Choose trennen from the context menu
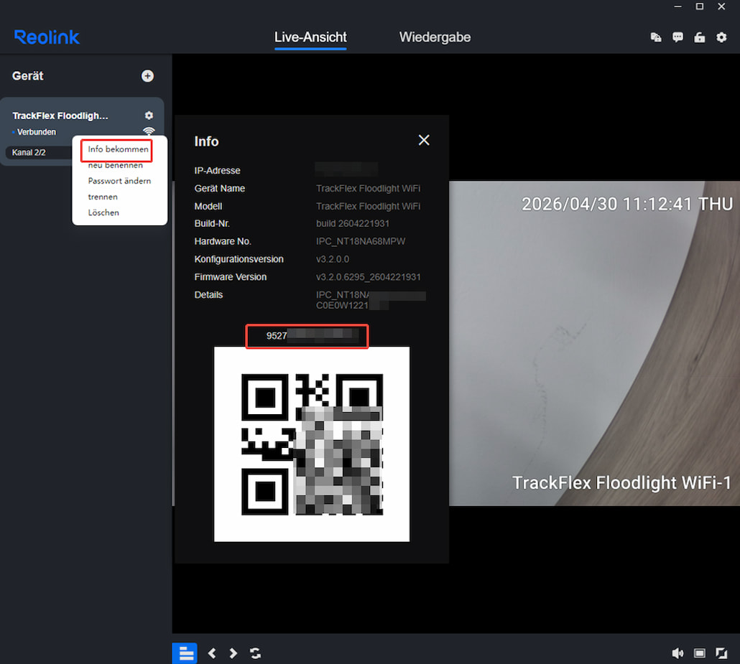This screenshot has width=740, height=664. point(103,197)
